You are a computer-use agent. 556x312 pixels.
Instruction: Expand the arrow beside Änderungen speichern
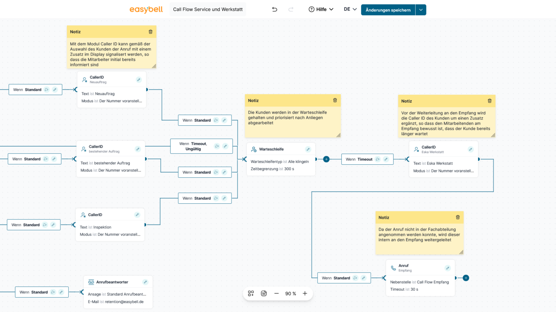(x=421, y=10)
